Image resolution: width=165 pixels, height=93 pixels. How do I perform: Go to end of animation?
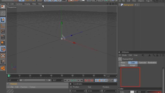pyautogui.click(x=82, y=80)
